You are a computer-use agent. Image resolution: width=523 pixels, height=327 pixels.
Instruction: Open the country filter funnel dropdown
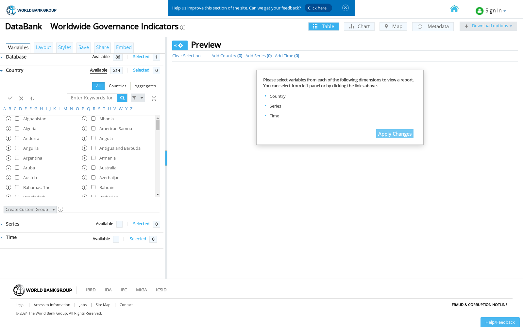pyautogui.click(x=138, y=98)
